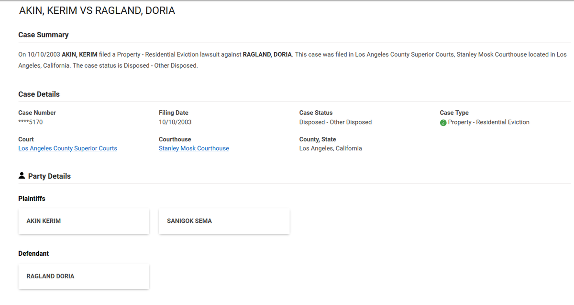Select the SANIGOK SEMA plaintiff card
This screenshot has height=305, width=574.
(x=224, y=221)
